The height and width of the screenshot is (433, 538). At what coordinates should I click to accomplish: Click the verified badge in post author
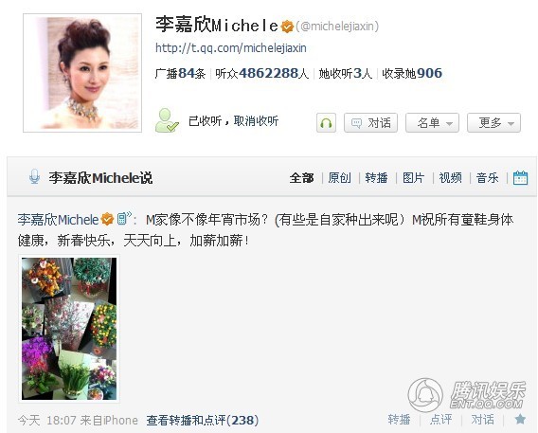[107, 219]
